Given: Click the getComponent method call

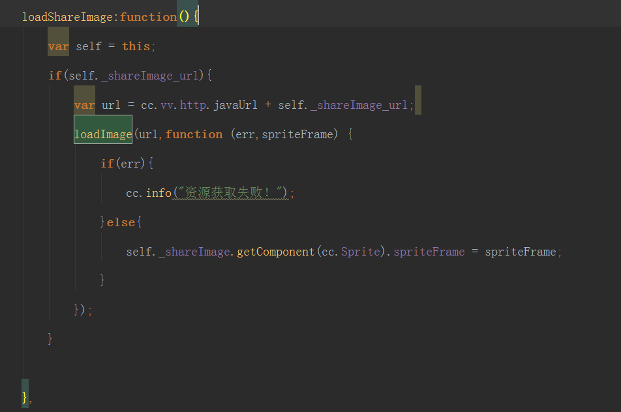Looking at the screenshot, I should 275,252.
